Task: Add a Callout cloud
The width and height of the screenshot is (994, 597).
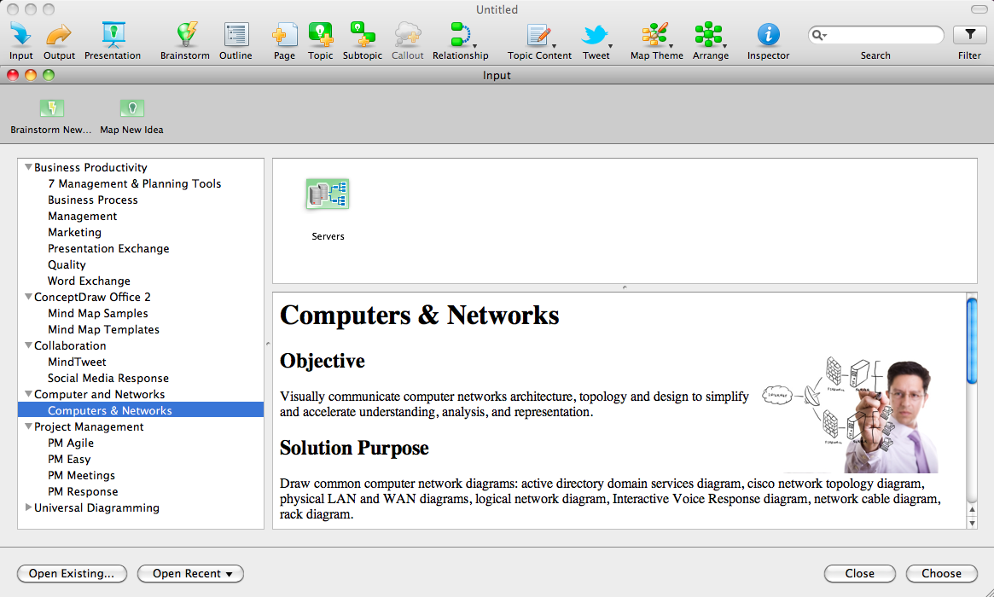Action: coord(407,35)
